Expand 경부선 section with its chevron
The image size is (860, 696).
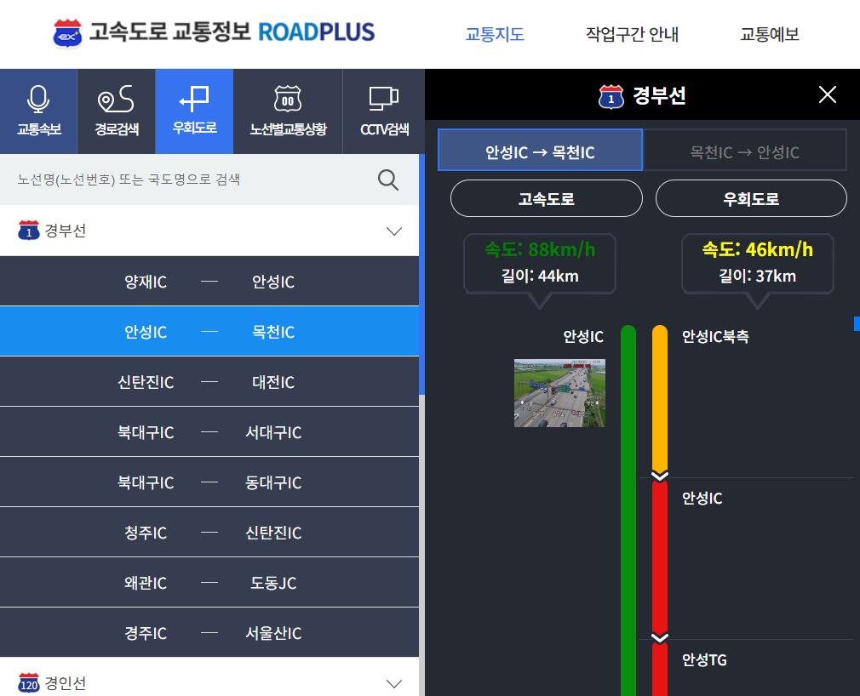393,231
